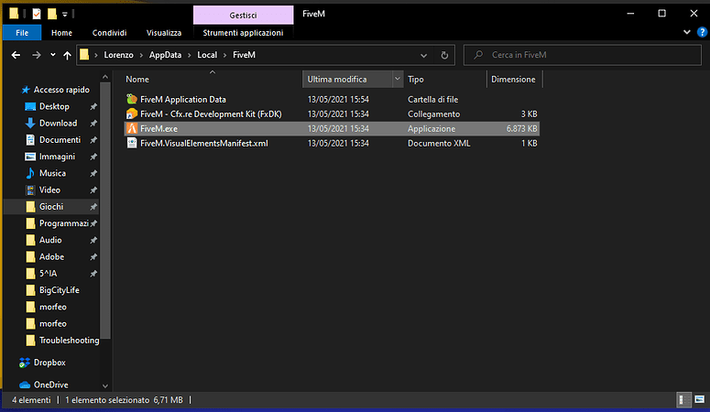Refresh the FiveM folder view
The width and height of the screenshot is (710, 412).
click(444, 55)
